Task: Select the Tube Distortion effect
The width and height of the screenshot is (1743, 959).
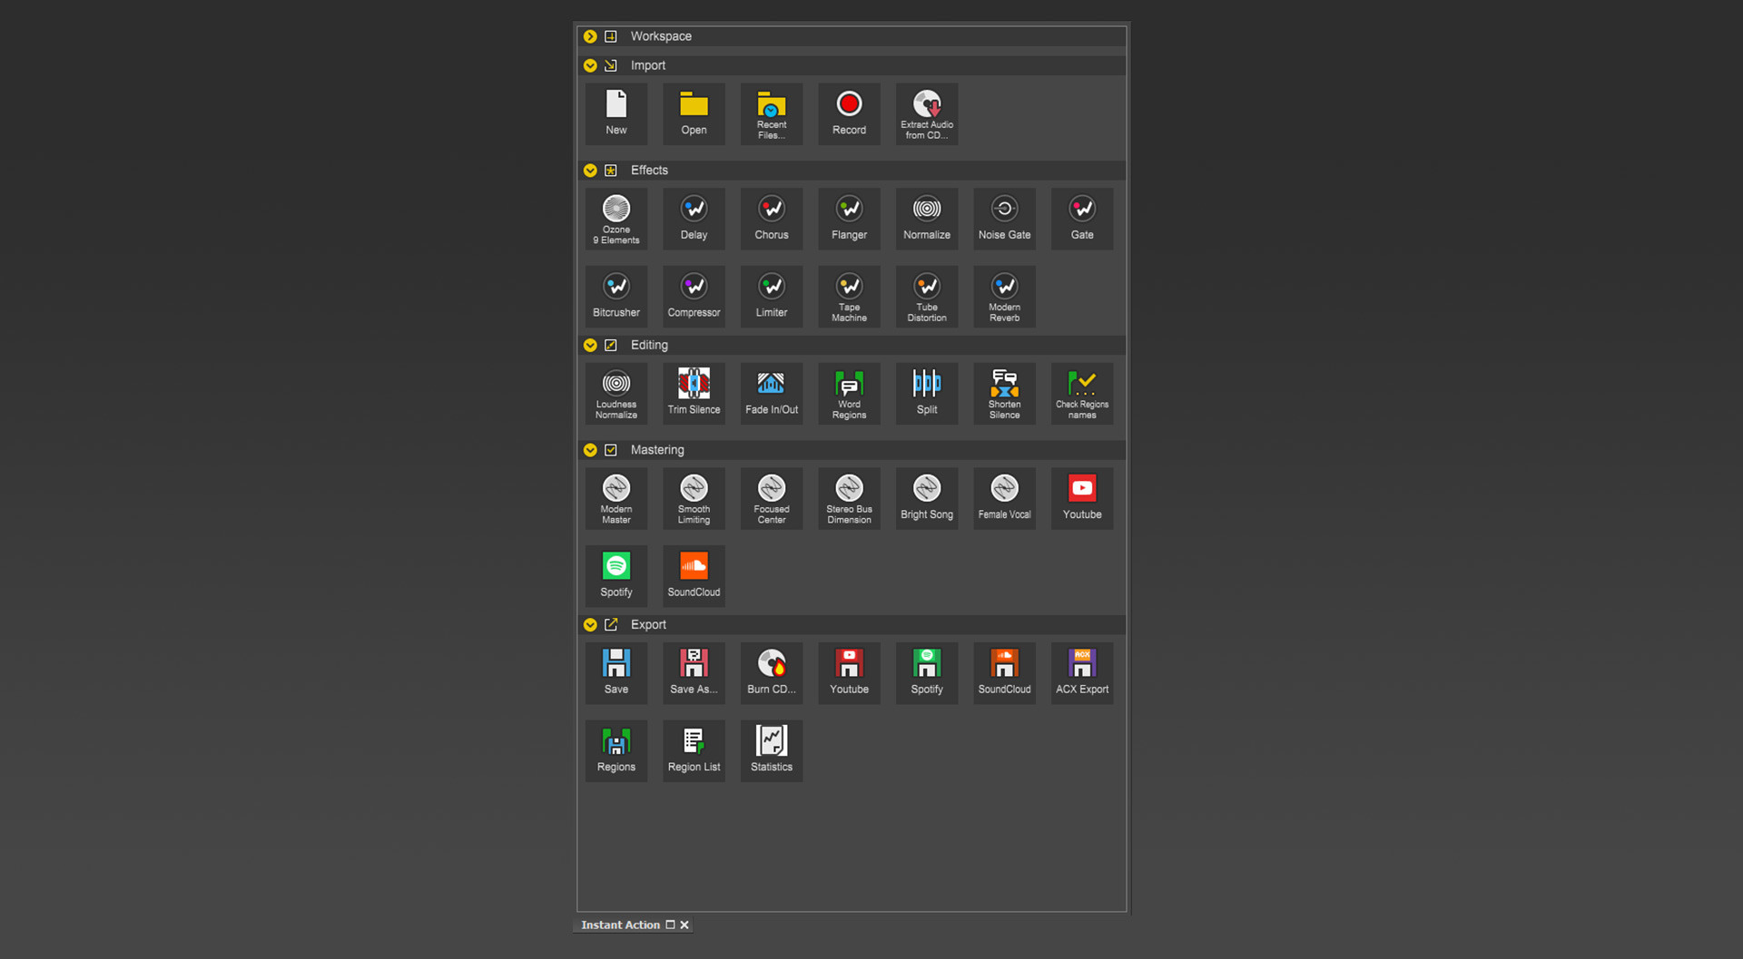Action: pos(927,296)
